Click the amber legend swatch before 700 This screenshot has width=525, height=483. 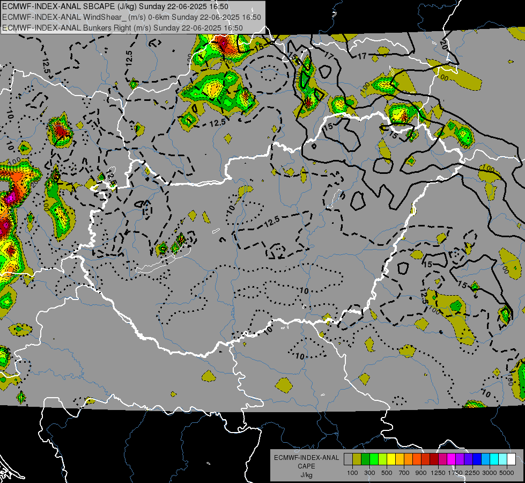[400, 459]
